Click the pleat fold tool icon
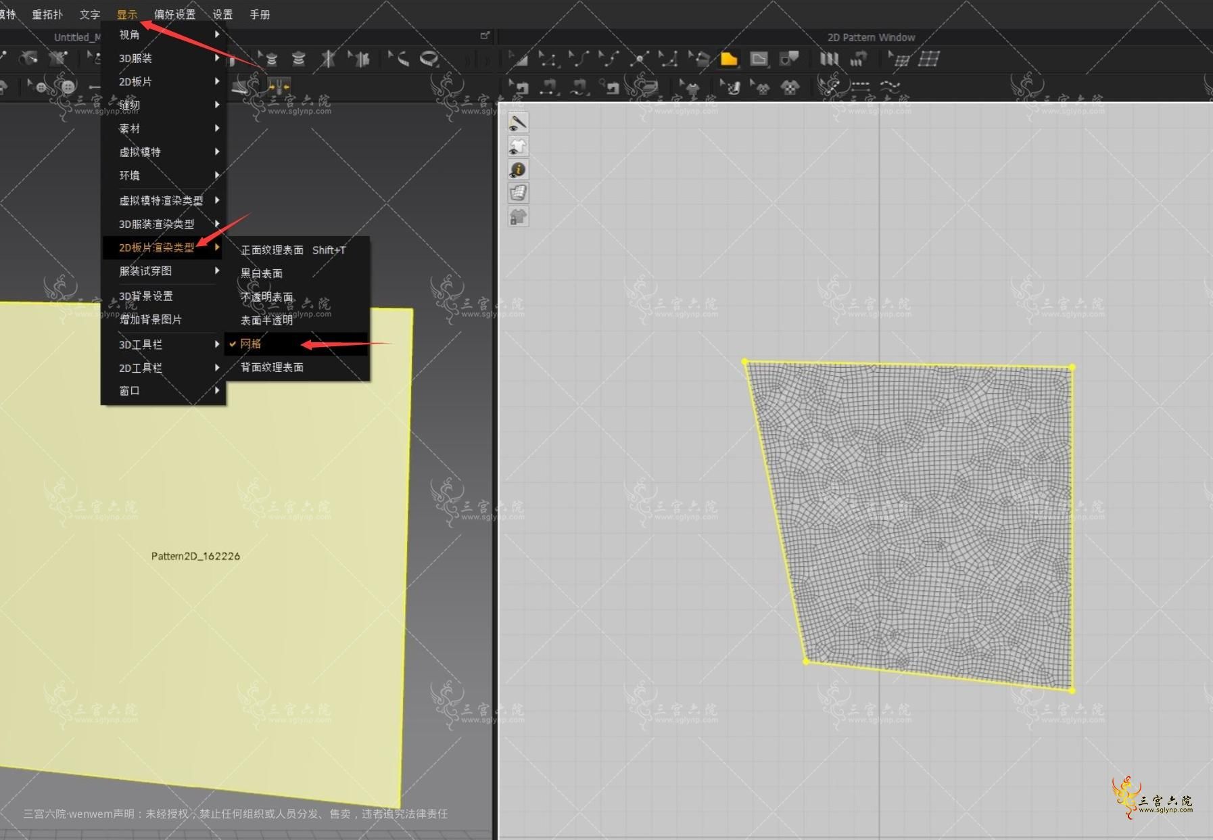 click(x=829, y=59)
